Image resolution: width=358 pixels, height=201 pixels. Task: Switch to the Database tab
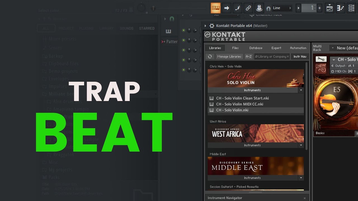[256, 48]
